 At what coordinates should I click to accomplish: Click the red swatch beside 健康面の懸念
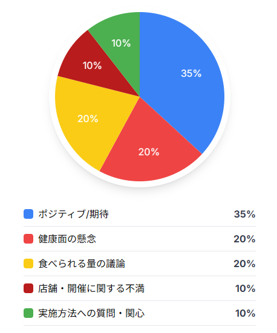(x=28, y=239)
